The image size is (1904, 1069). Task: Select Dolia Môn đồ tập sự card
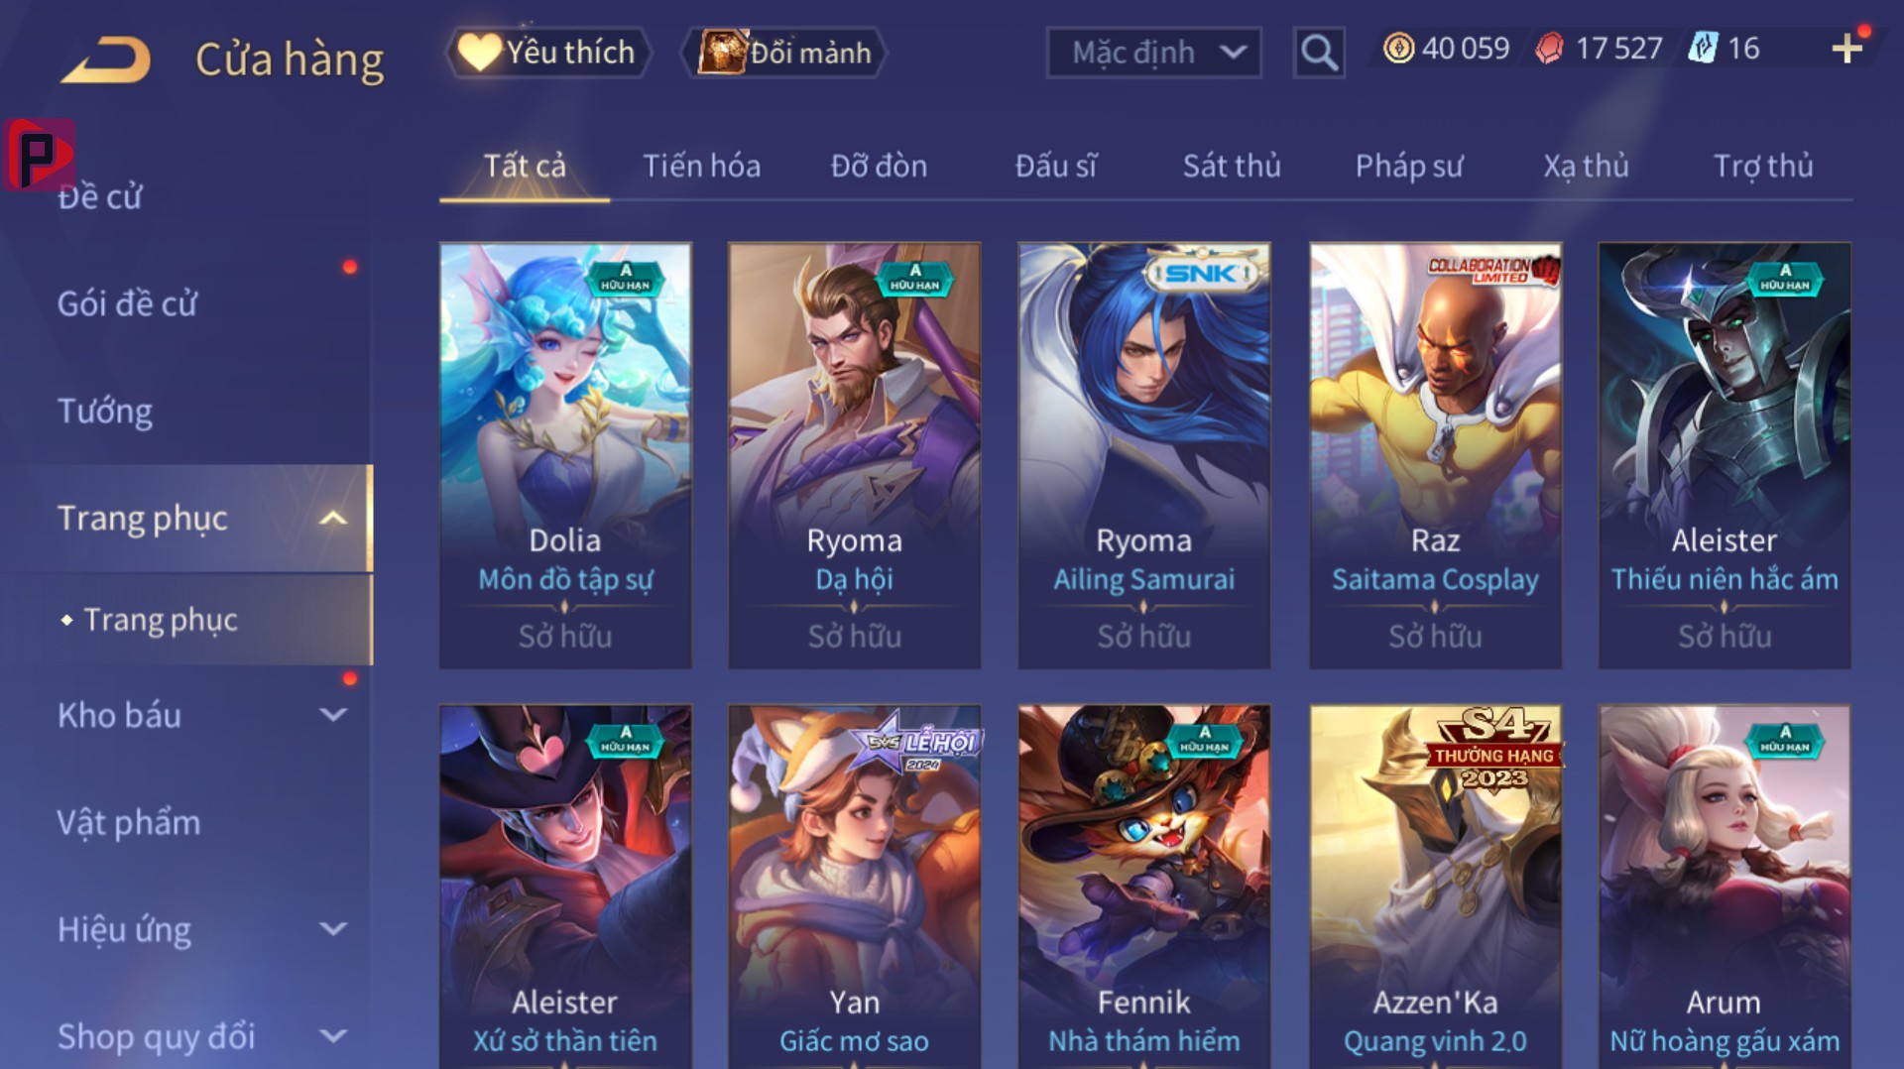pyautogui.click(x=565, y=455)
